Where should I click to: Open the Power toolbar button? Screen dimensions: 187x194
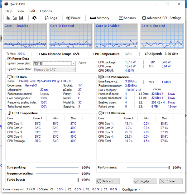coord(73,18)
